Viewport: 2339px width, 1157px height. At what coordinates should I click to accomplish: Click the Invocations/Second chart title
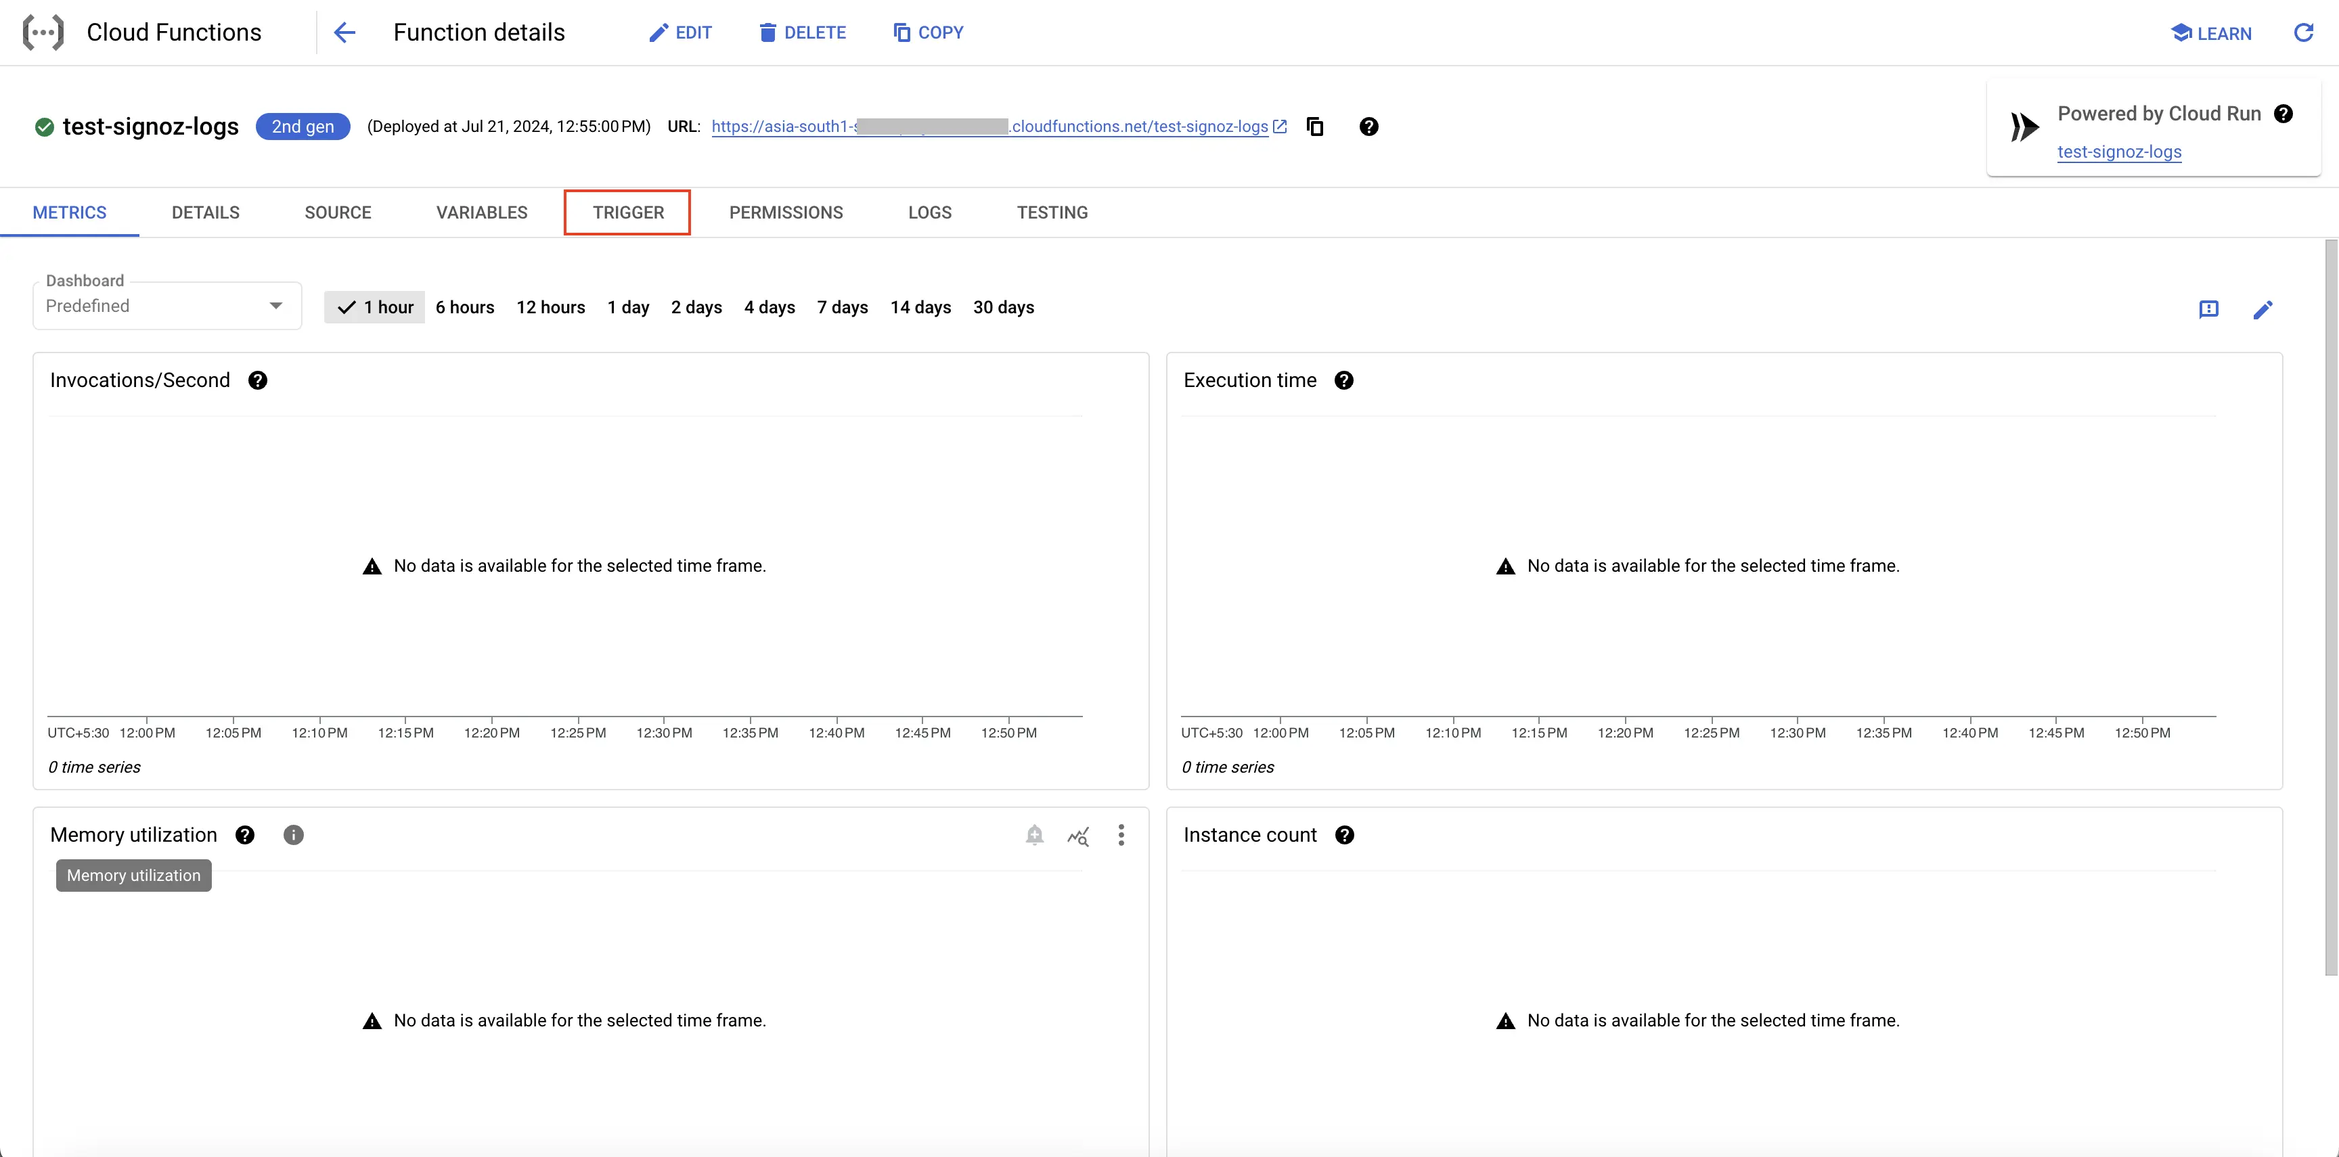pyautogui.click(x=140, y=380)
